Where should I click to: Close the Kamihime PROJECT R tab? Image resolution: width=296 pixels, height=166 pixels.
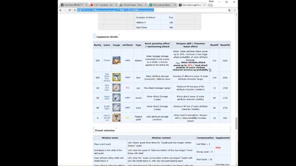[86, 5]
